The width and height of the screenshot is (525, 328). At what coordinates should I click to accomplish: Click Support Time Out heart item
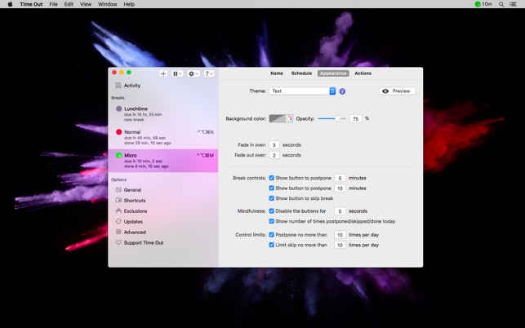[143, 243]
